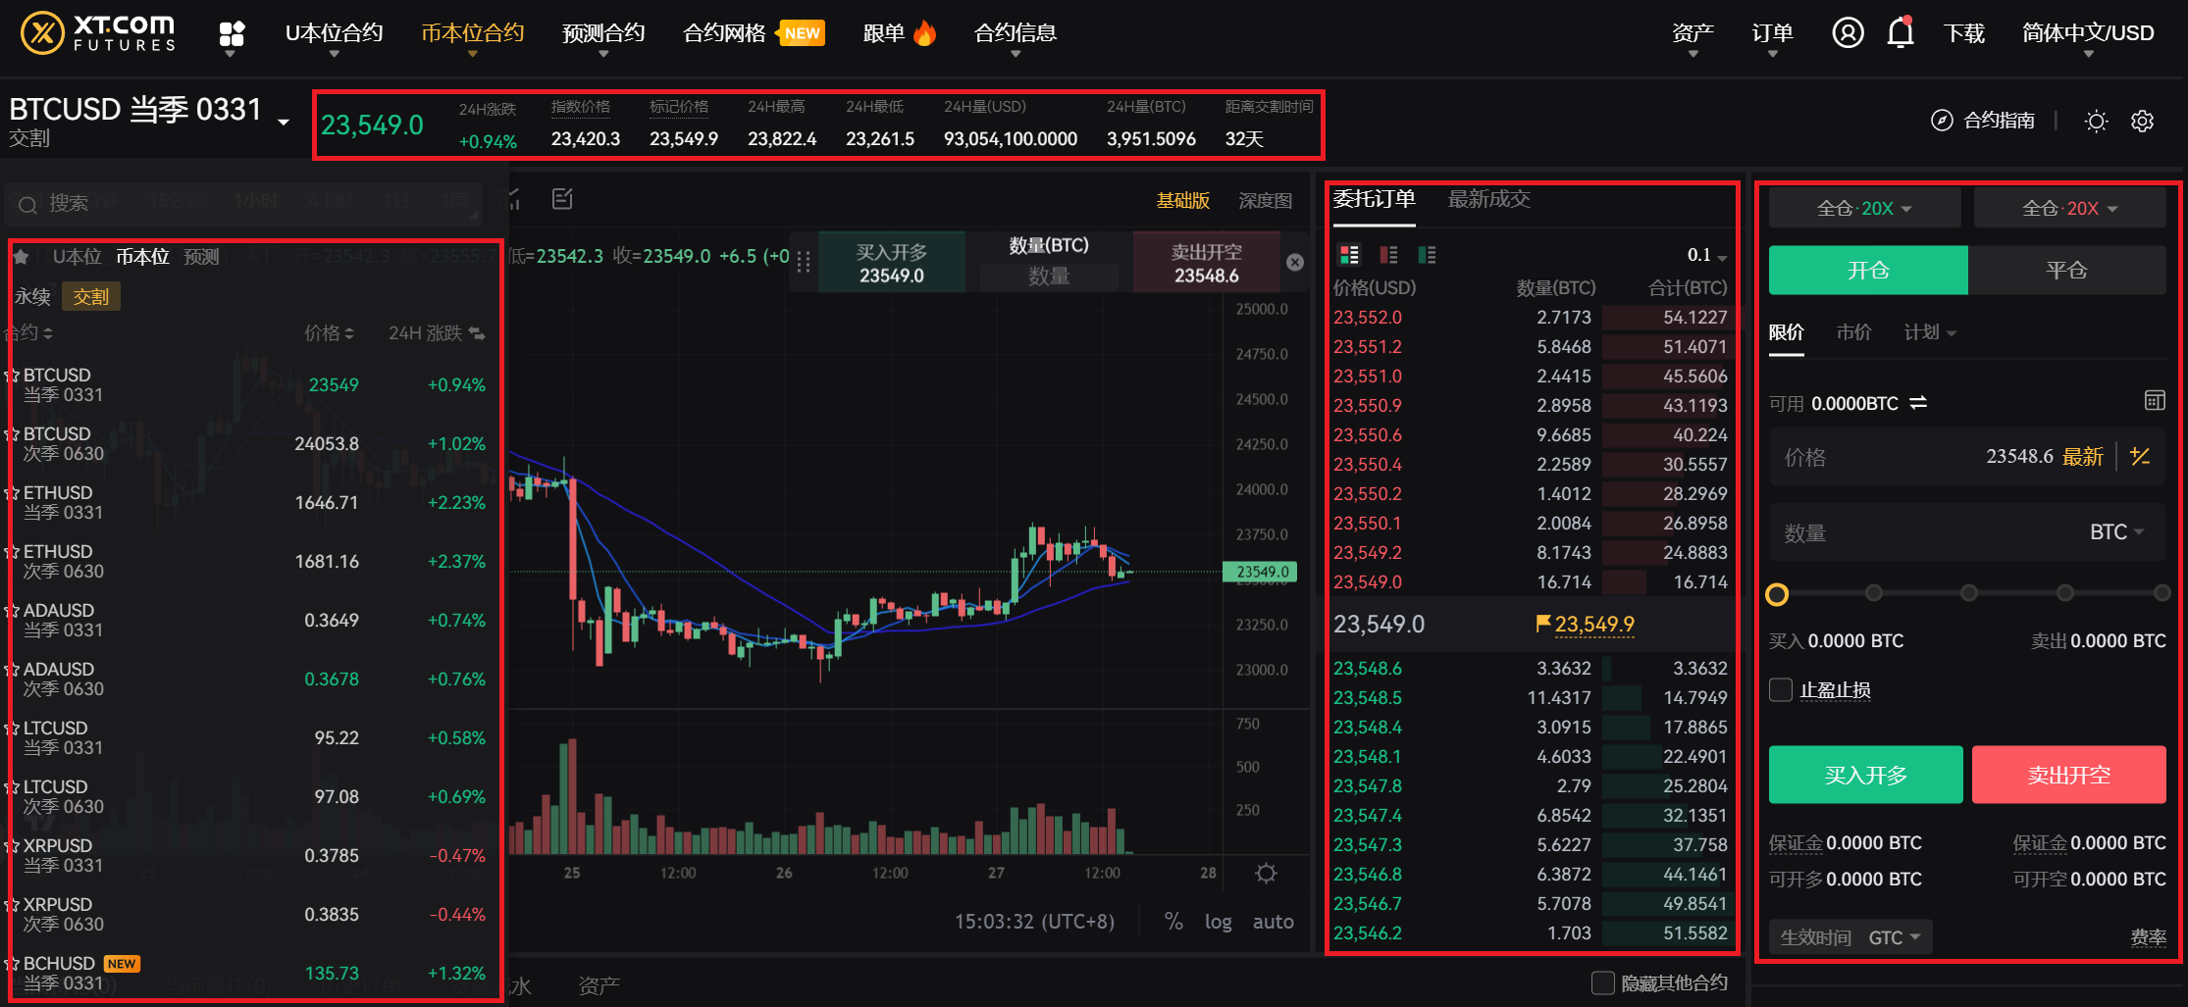Open the user account profile icon
Viewport: 2188px width, 1007px height.
[1848, 32]
